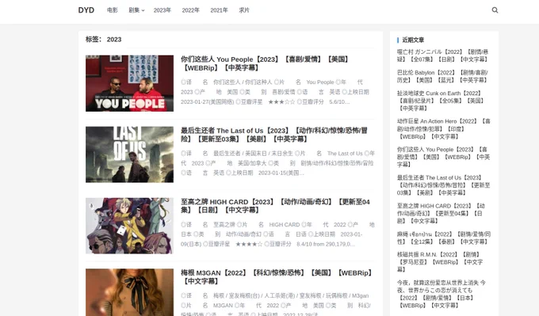Open sidebar link 今夜，就算这份爱恋从世界上消失
539x316 pixels.
442,294
